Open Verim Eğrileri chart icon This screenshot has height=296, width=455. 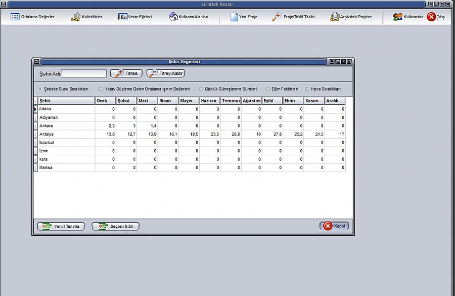coord(123,17)
